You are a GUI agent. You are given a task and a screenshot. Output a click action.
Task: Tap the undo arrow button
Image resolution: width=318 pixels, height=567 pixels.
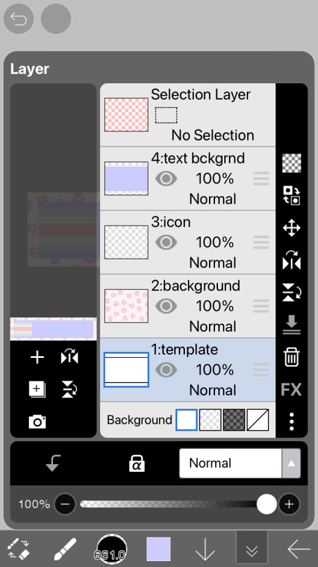(x=19, y=18)
